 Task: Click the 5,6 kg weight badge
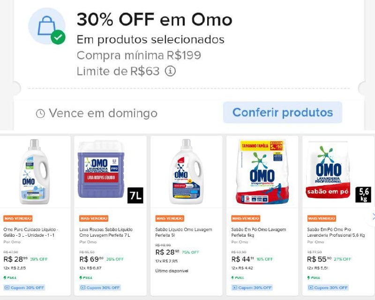point(363,194)
